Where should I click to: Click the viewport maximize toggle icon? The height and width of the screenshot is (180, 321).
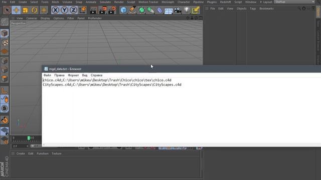point(201,18)
